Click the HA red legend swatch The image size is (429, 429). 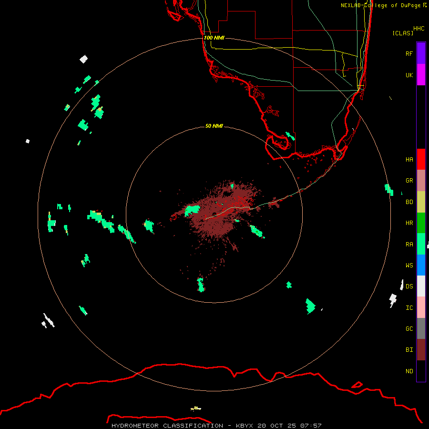coord(421,159)
